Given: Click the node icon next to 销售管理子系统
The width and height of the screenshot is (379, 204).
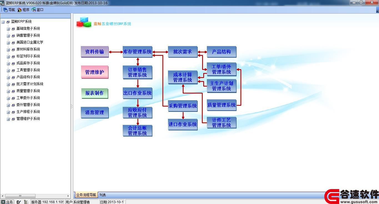Looking at the screenshot, I should [x=13, y=36].
